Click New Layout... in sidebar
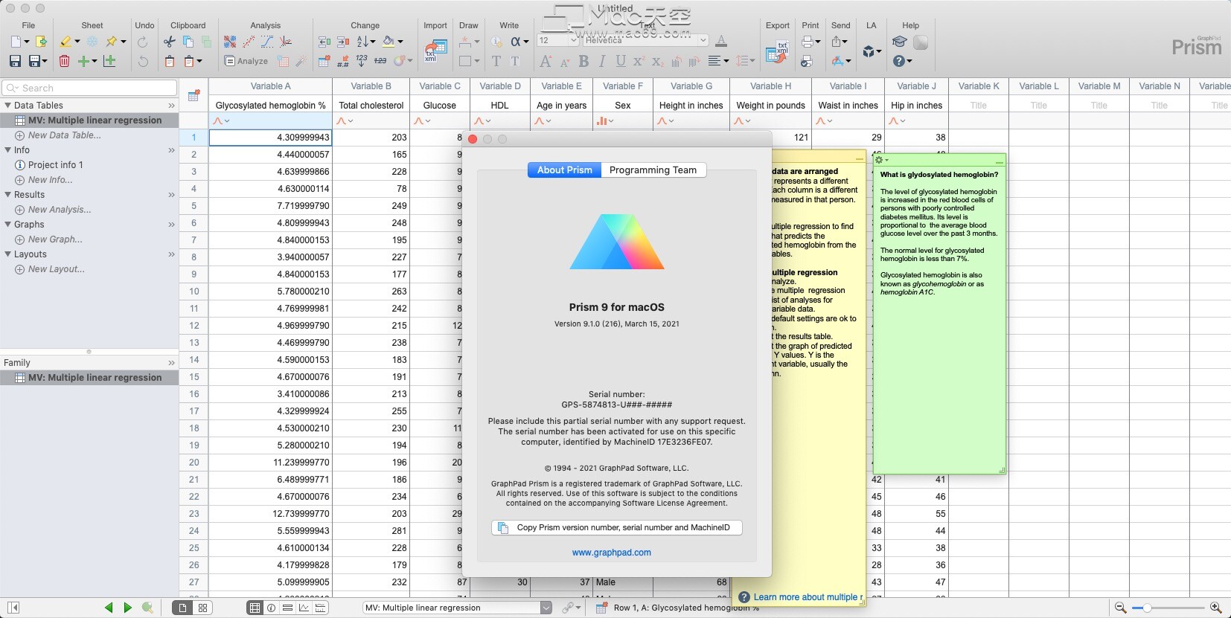The image size is (1231, 618). click(x=56, y=269)
